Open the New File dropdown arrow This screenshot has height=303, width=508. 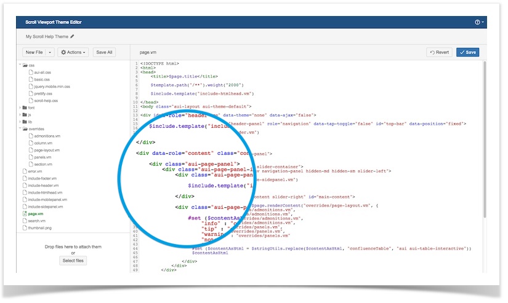click(50, 52)
